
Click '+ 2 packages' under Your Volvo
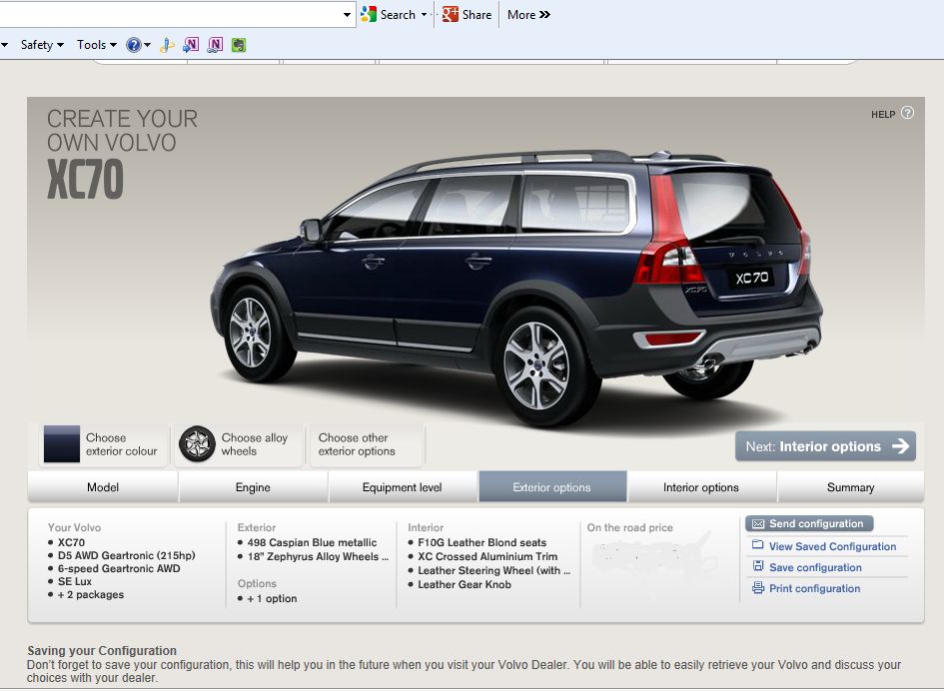pos(91,595)
